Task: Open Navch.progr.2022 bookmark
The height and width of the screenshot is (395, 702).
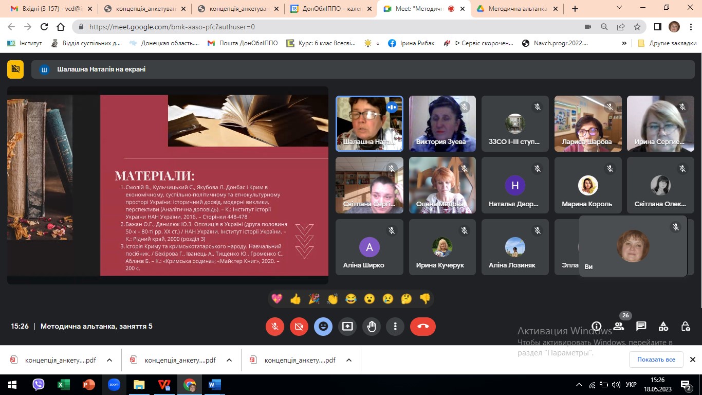Action: tap(555, 43)
